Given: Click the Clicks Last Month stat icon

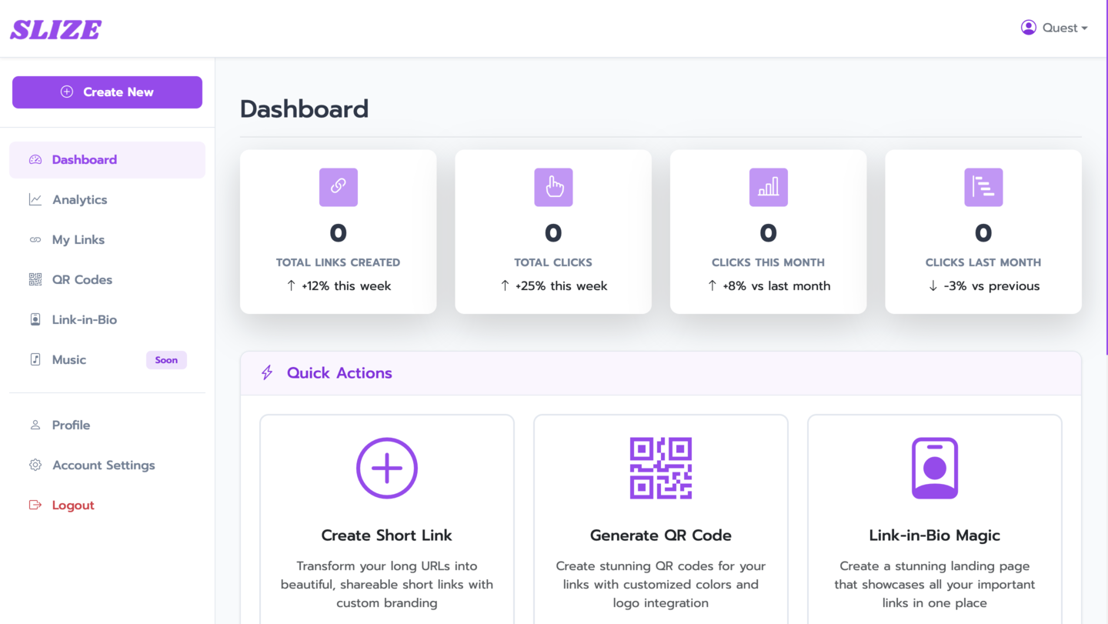Looking at the screenshot, I should click(983, 187).
